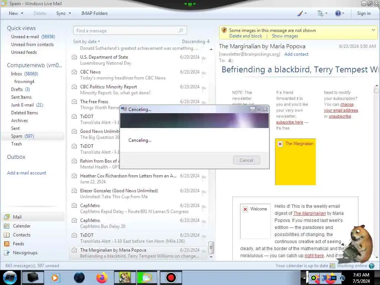Click the Find a message search box
The width and height of the screenshot is (380, 285).
point(130,30)
